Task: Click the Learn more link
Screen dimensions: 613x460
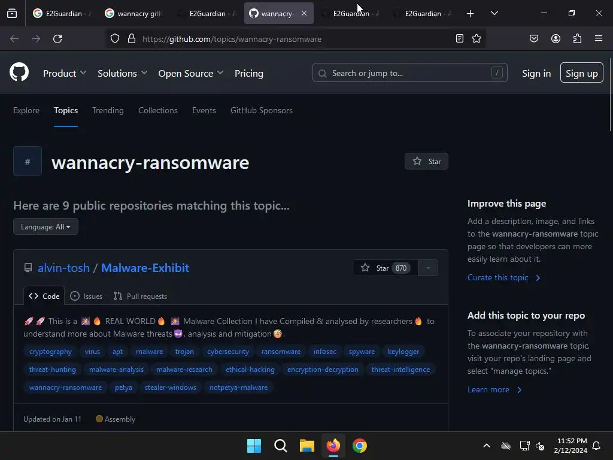Action: pos(494,389)
